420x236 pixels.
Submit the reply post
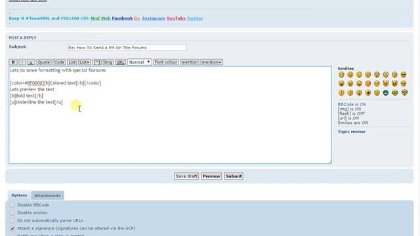point(234,176)
